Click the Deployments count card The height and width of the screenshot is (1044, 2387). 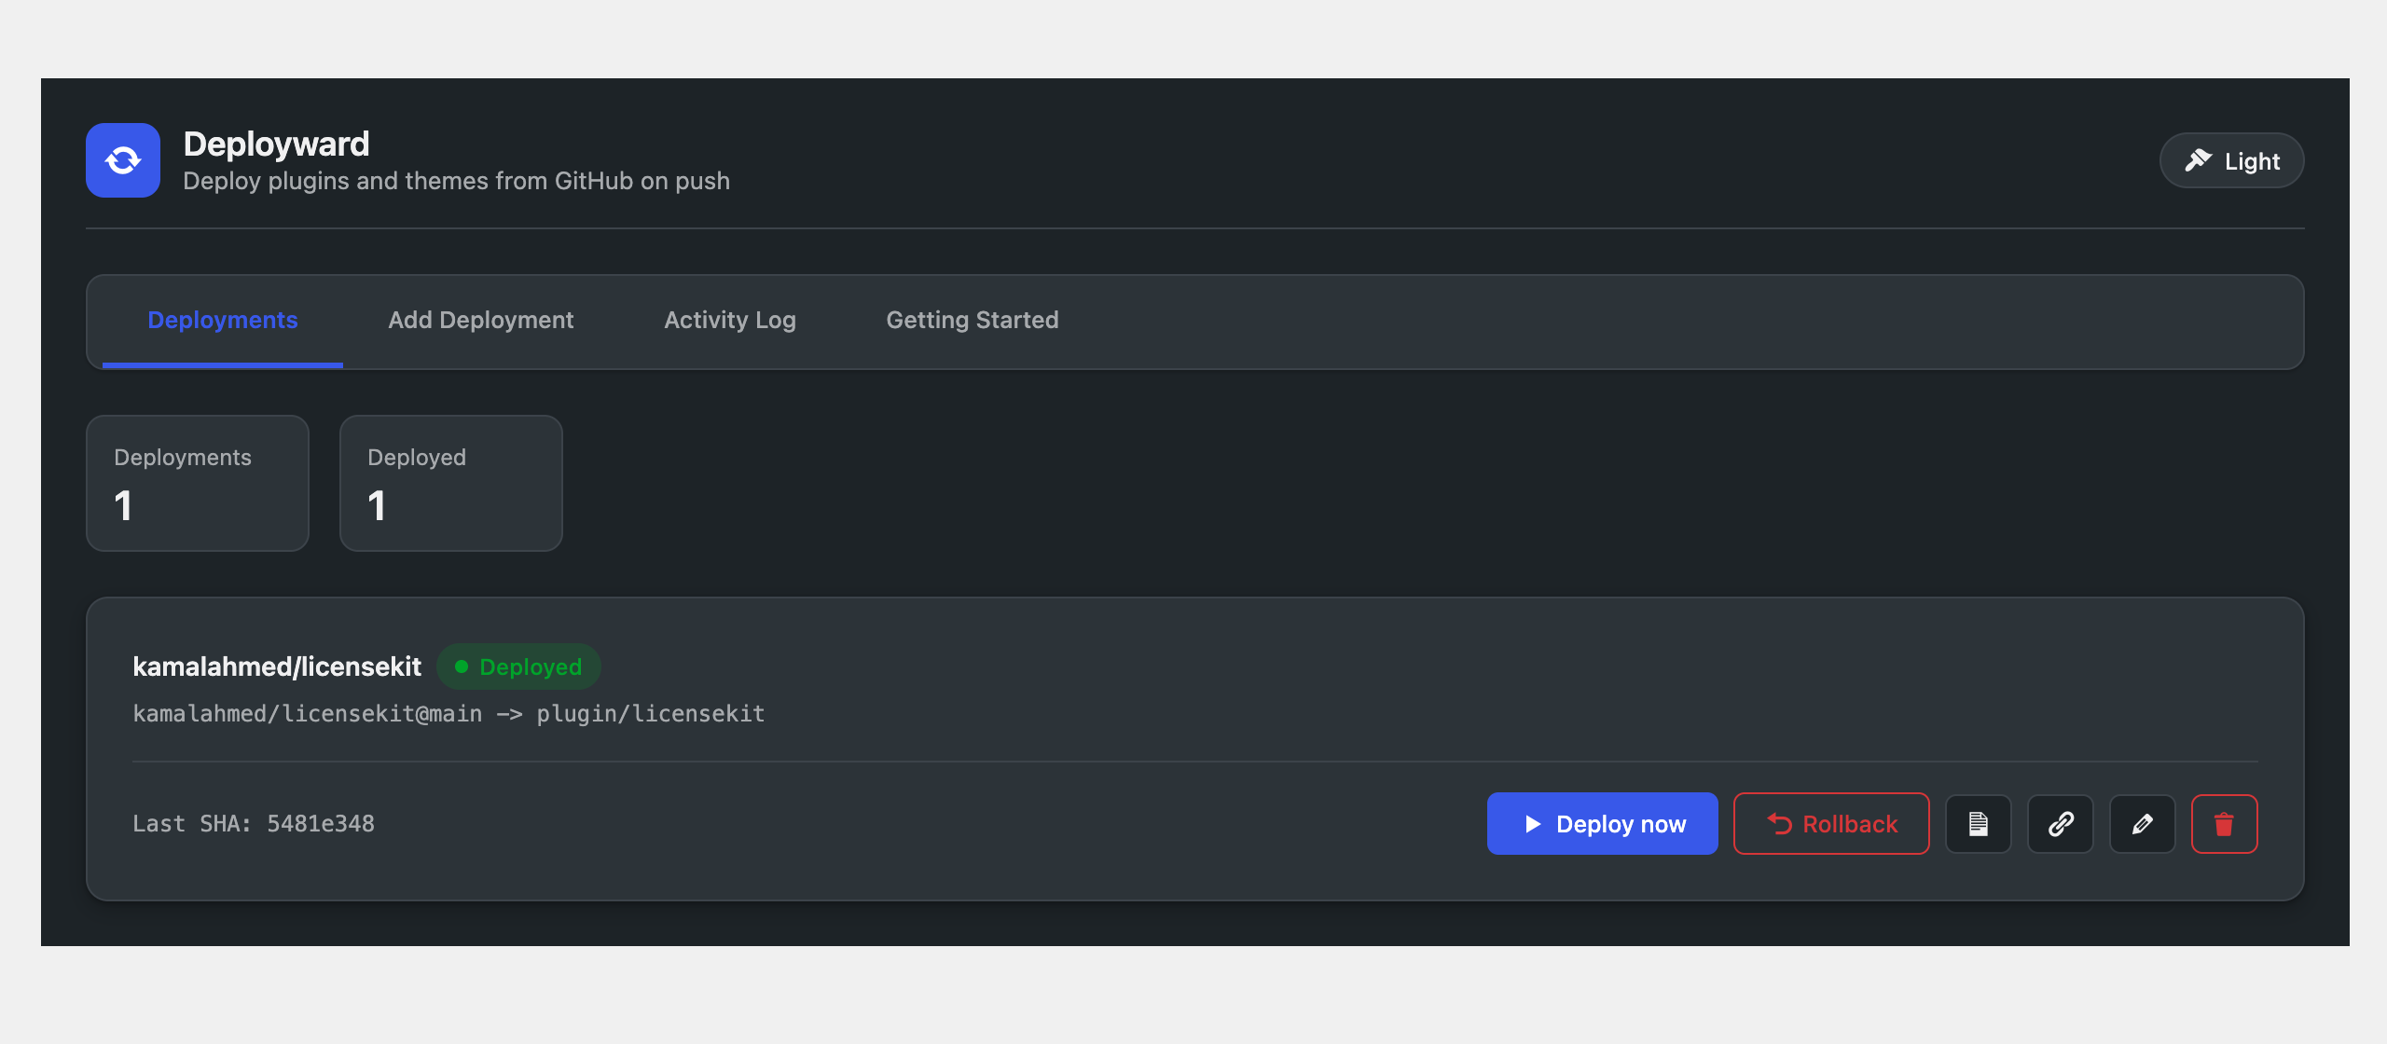pyautogui.click(x=198, y=483)
